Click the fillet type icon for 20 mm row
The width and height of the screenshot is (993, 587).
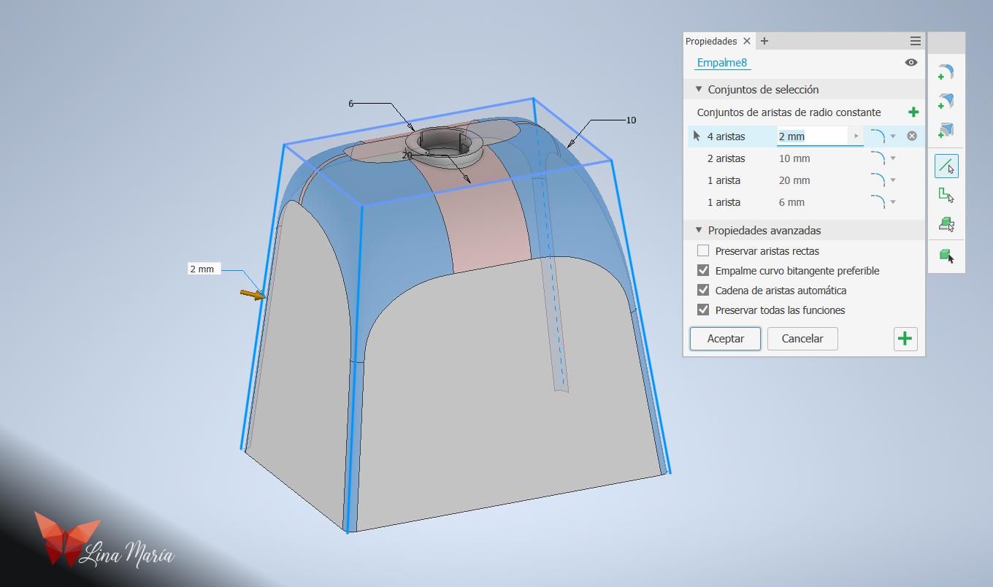click(x=878, y=180)
